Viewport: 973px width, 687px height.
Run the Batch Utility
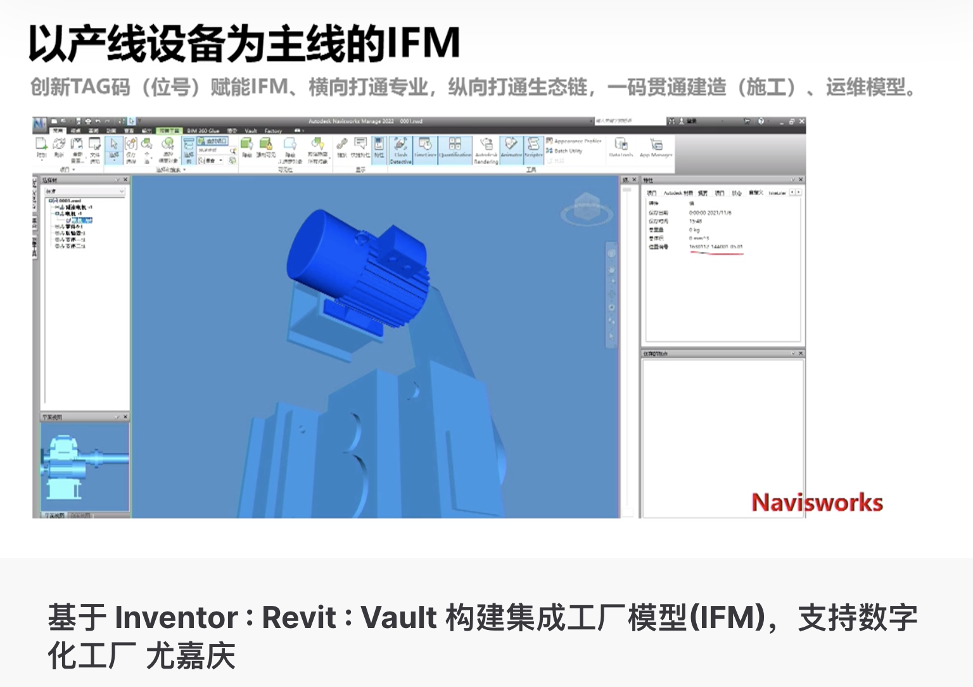(x=570, y=151)
